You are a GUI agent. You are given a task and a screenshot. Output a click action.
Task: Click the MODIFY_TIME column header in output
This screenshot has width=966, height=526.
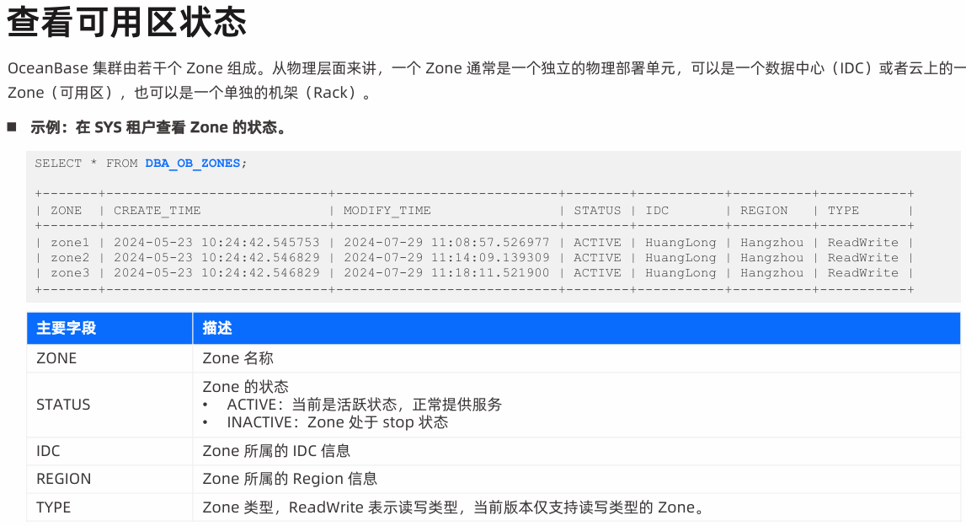point(387,211)
